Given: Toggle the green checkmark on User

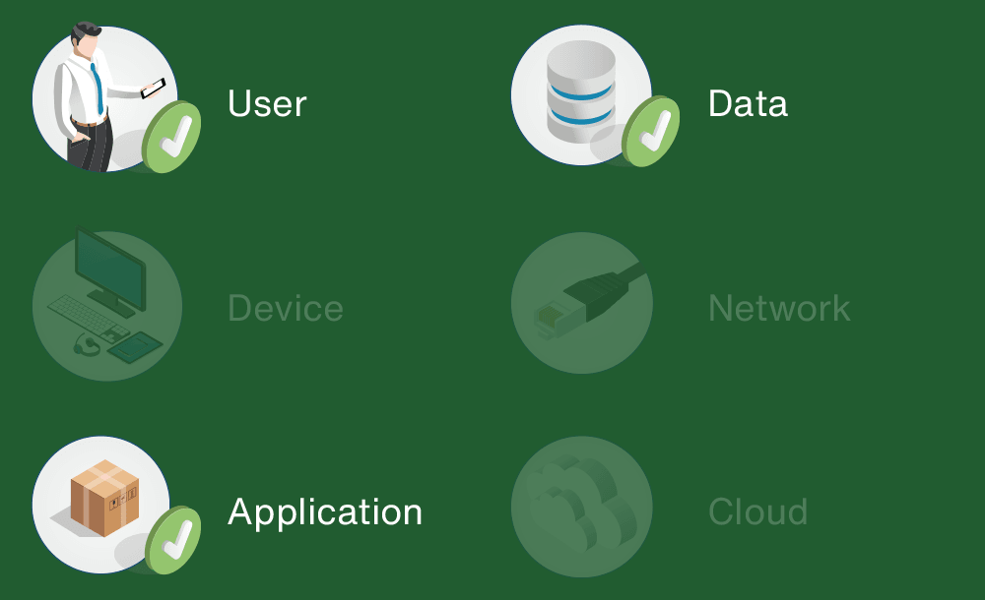Looking at the screenshot, I should click(171, 137).
